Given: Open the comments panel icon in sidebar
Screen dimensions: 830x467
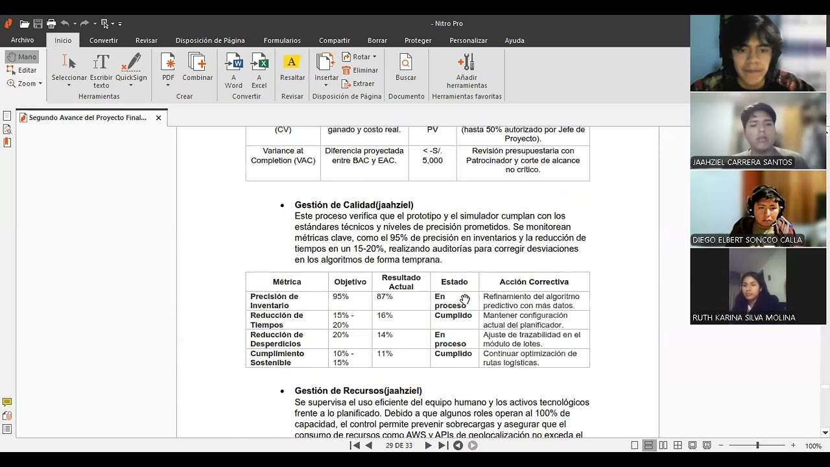Looking at the screenshot, I should 7,403.
